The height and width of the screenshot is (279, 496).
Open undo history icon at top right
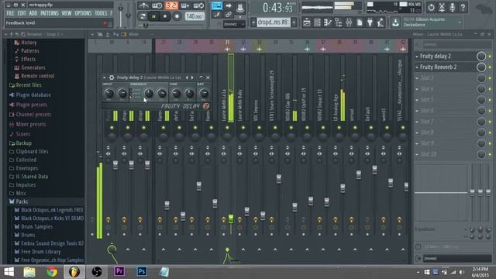tap(431, 7)
